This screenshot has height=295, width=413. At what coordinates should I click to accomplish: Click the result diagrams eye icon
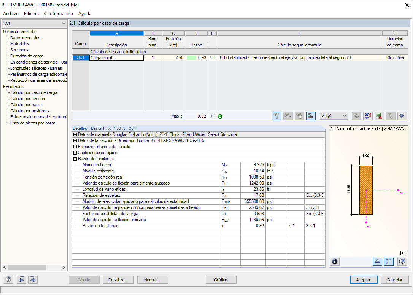[x=368, y=116]
